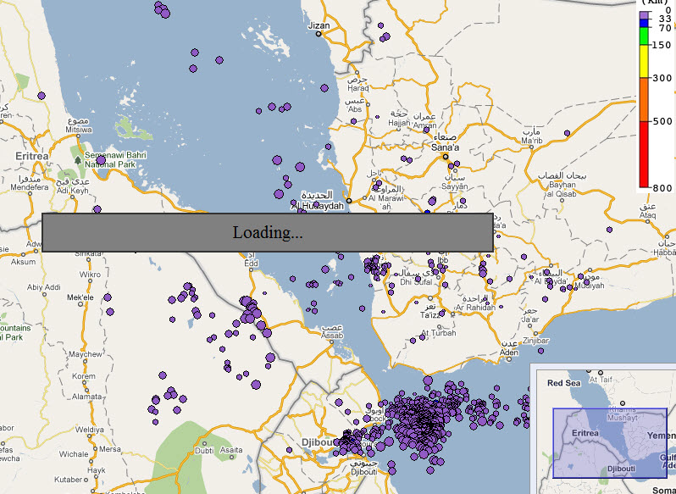Click the Dubti label
676x494 pixels.
pos(204,451)
